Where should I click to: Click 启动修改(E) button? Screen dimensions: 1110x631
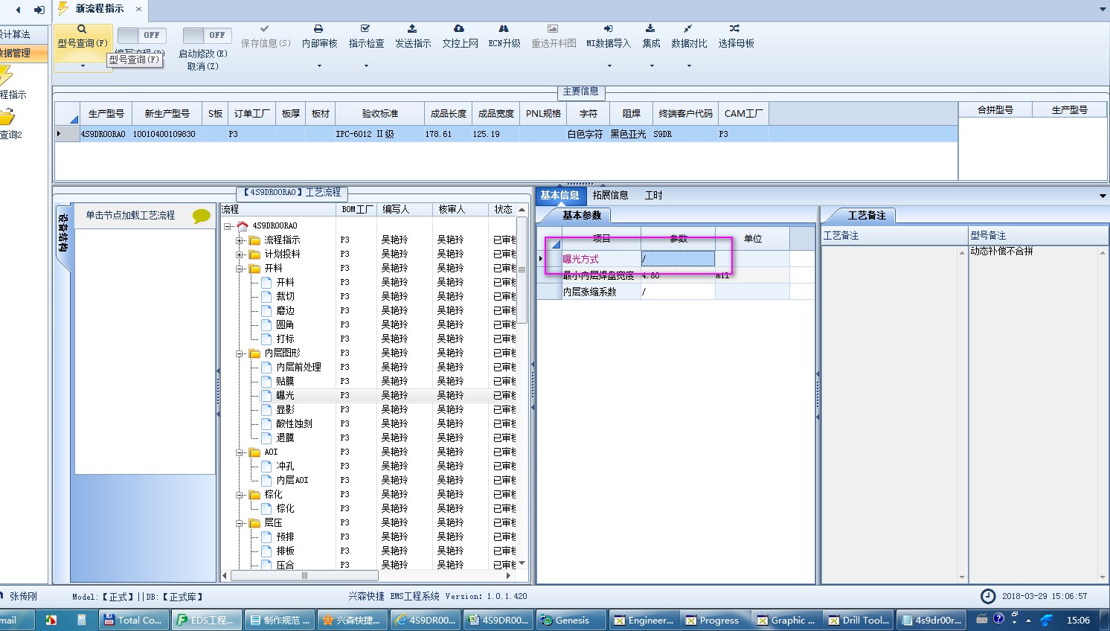coord(203,54)
